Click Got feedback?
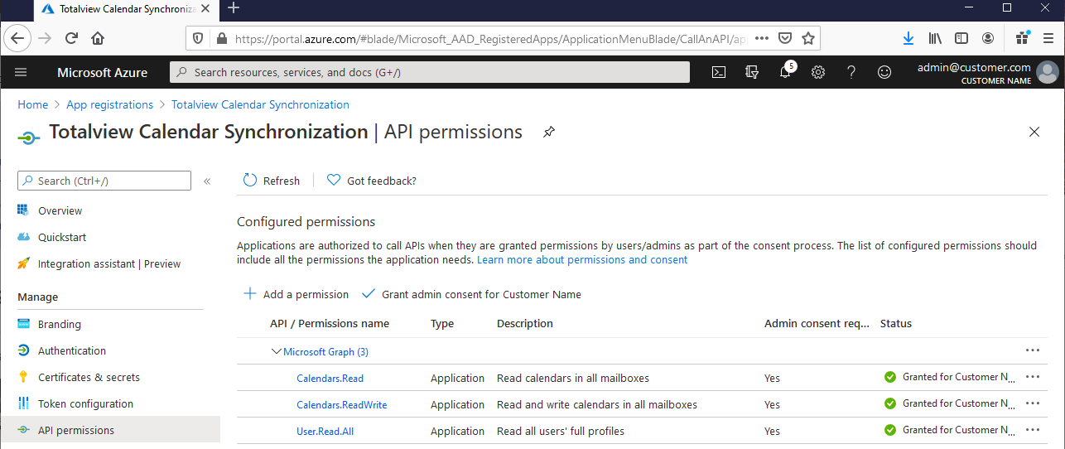The height and width of the screenshot is (449, 1065). 372,181
